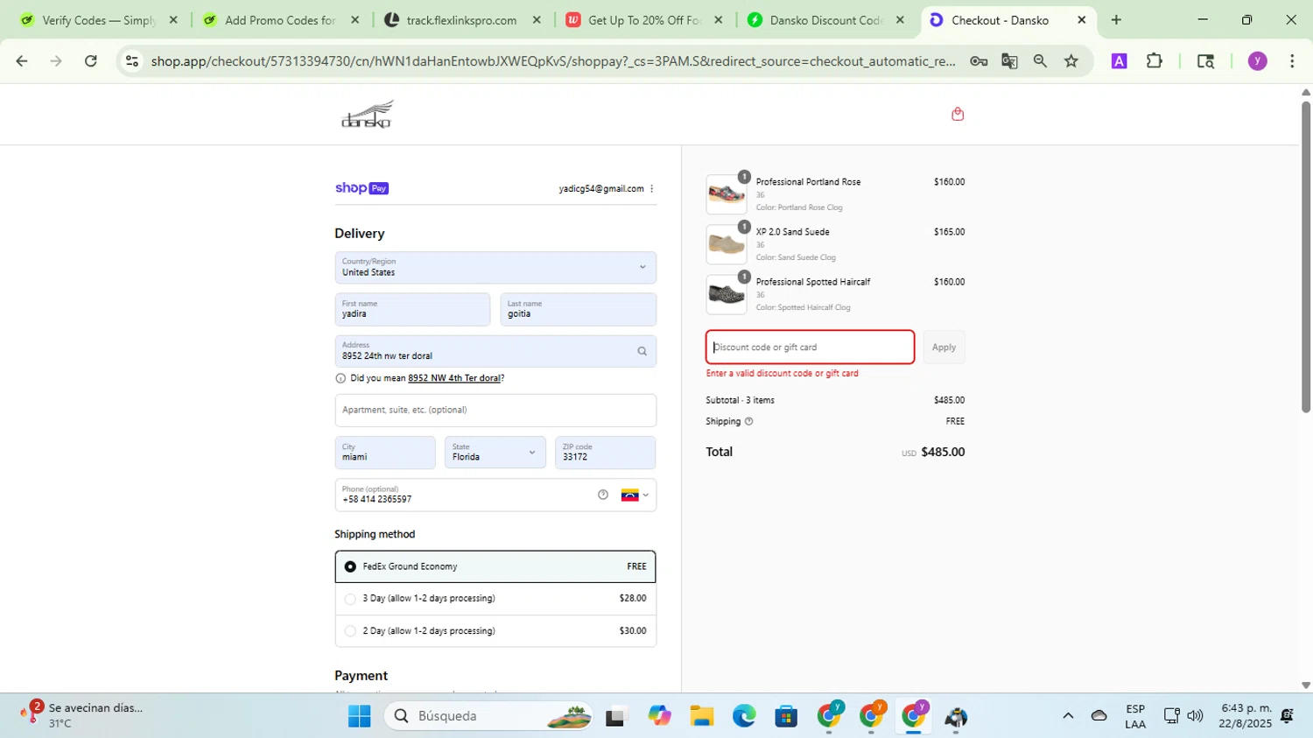
Task: Click the taskbar Búsqueda search box
Action: 488,716
